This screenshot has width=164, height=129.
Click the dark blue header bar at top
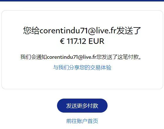(x=82, y=1)
